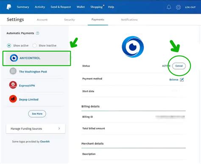Click The Washington Post logo icon

point(13,71)
